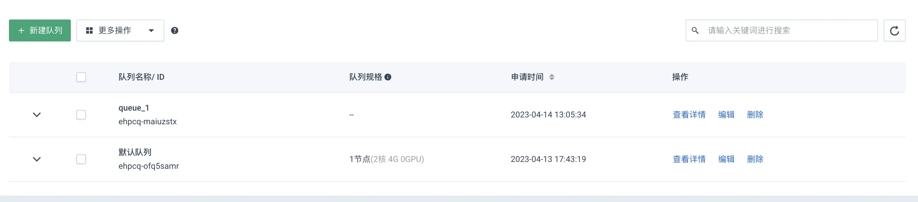Click the grid icon in 更多操作
The height and width of the screenshot is (202, 918).
click(x=89, y=30)
